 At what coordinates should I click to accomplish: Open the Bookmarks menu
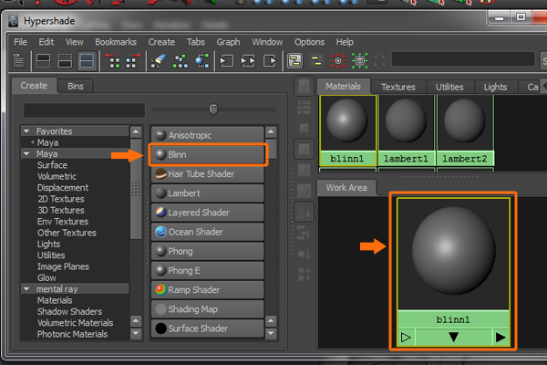pyautogui.click(x=115, y=42)
